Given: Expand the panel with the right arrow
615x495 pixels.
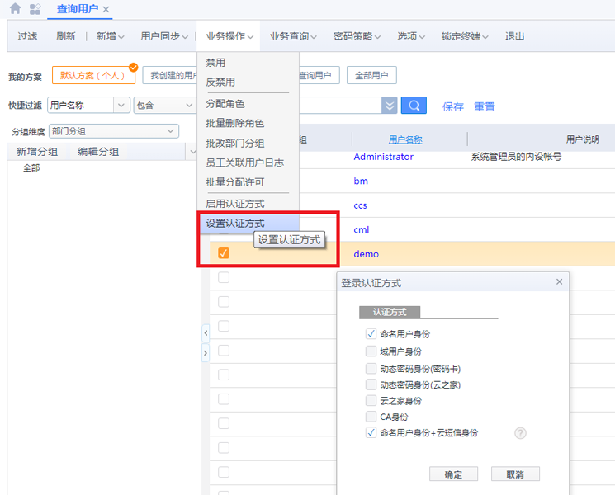Looking at the screenshot, I should tap(206, 353).
